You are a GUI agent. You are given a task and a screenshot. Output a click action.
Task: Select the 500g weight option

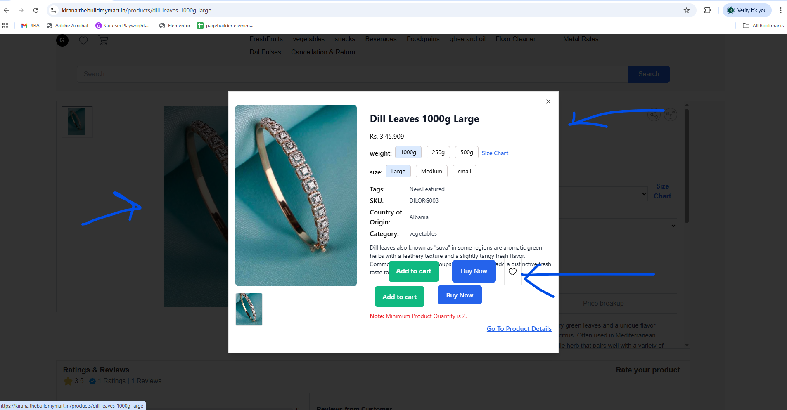(x=467, y=153)
